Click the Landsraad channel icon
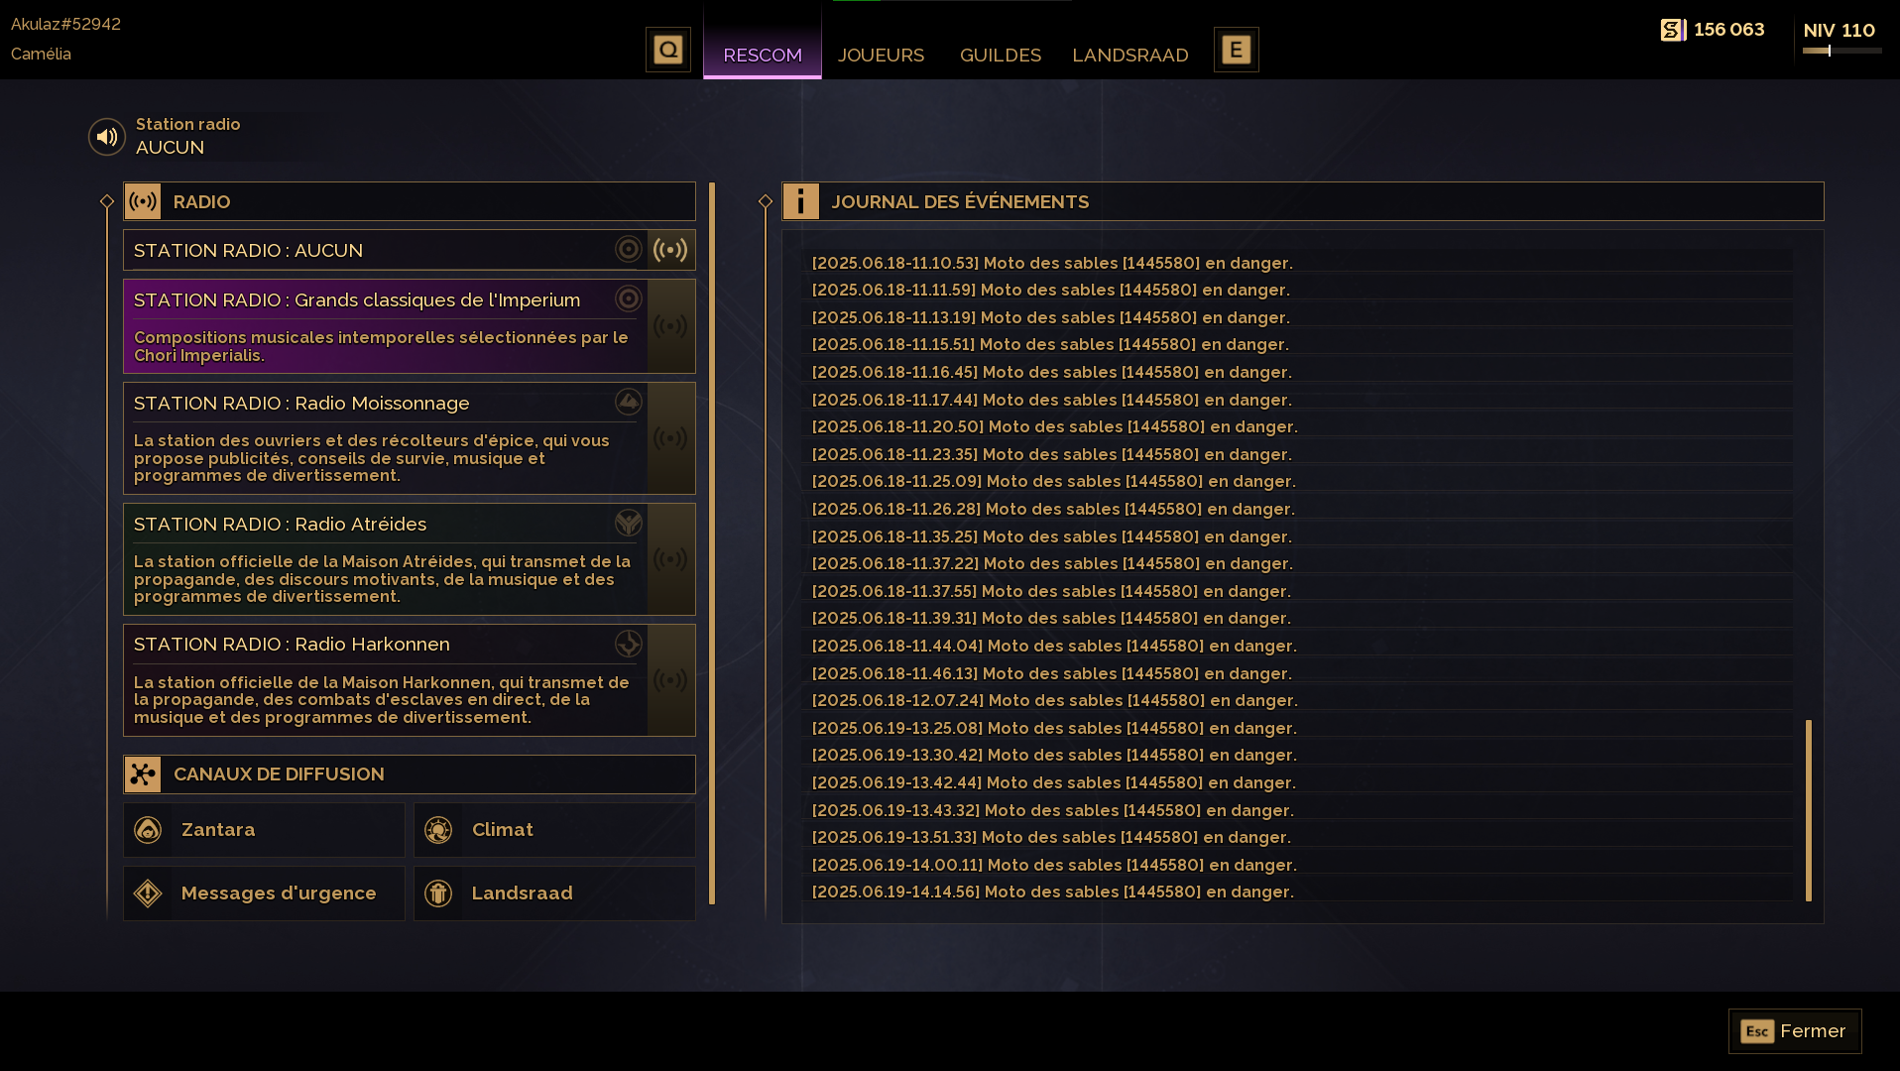The width and height of the screenshot is (1900, 1071). pyautogui.click(x=438, y=893)
